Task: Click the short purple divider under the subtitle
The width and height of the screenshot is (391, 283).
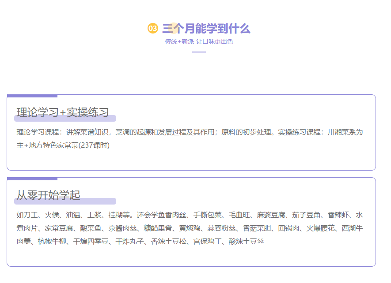Action: click(199, 52)
